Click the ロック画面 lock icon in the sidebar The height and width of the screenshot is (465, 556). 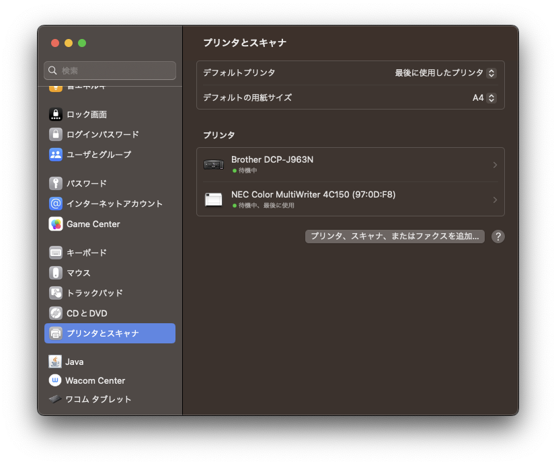click(56, 114)
